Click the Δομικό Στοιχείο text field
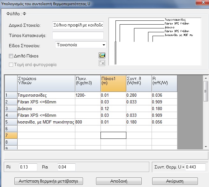This screenshot has height=187, width=209. [78, 25]
